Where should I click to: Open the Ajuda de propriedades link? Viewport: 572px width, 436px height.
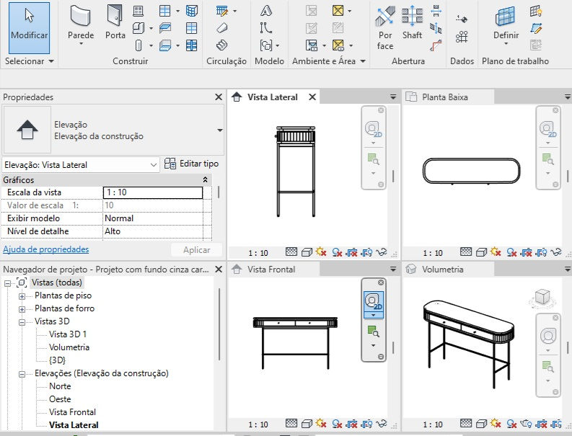(46, 249)
